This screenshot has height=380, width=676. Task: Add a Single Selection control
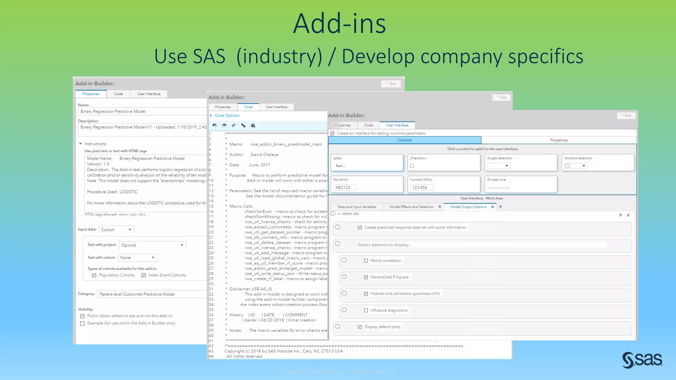pos(521,163)
